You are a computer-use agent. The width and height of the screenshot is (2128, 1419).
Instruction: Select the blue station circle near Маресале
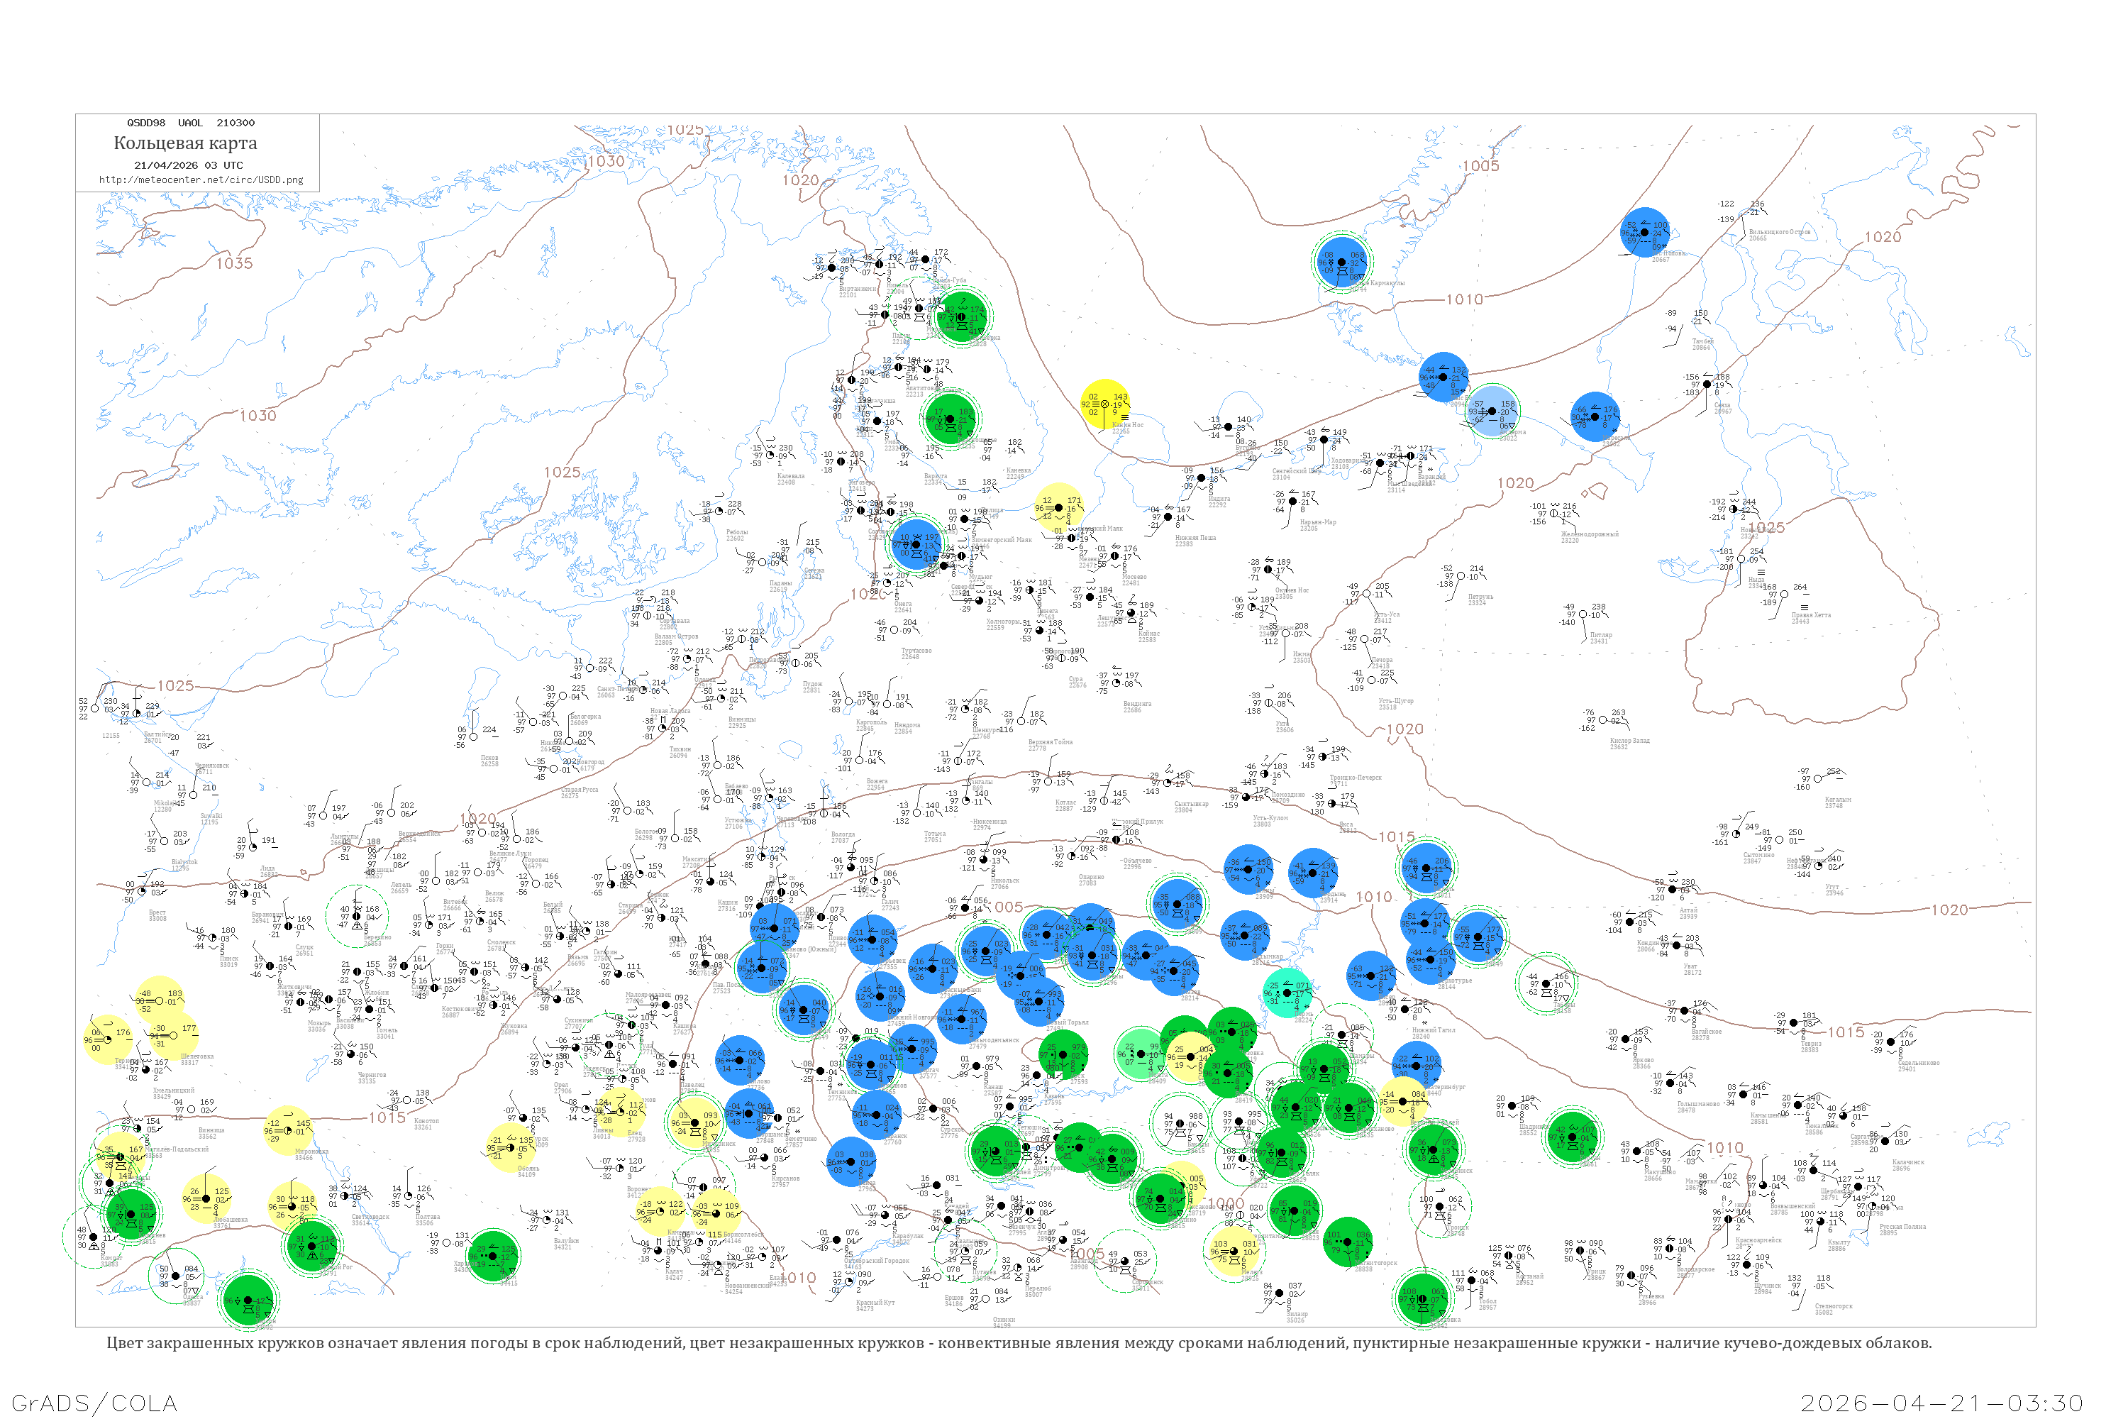tap(1595, 417)
